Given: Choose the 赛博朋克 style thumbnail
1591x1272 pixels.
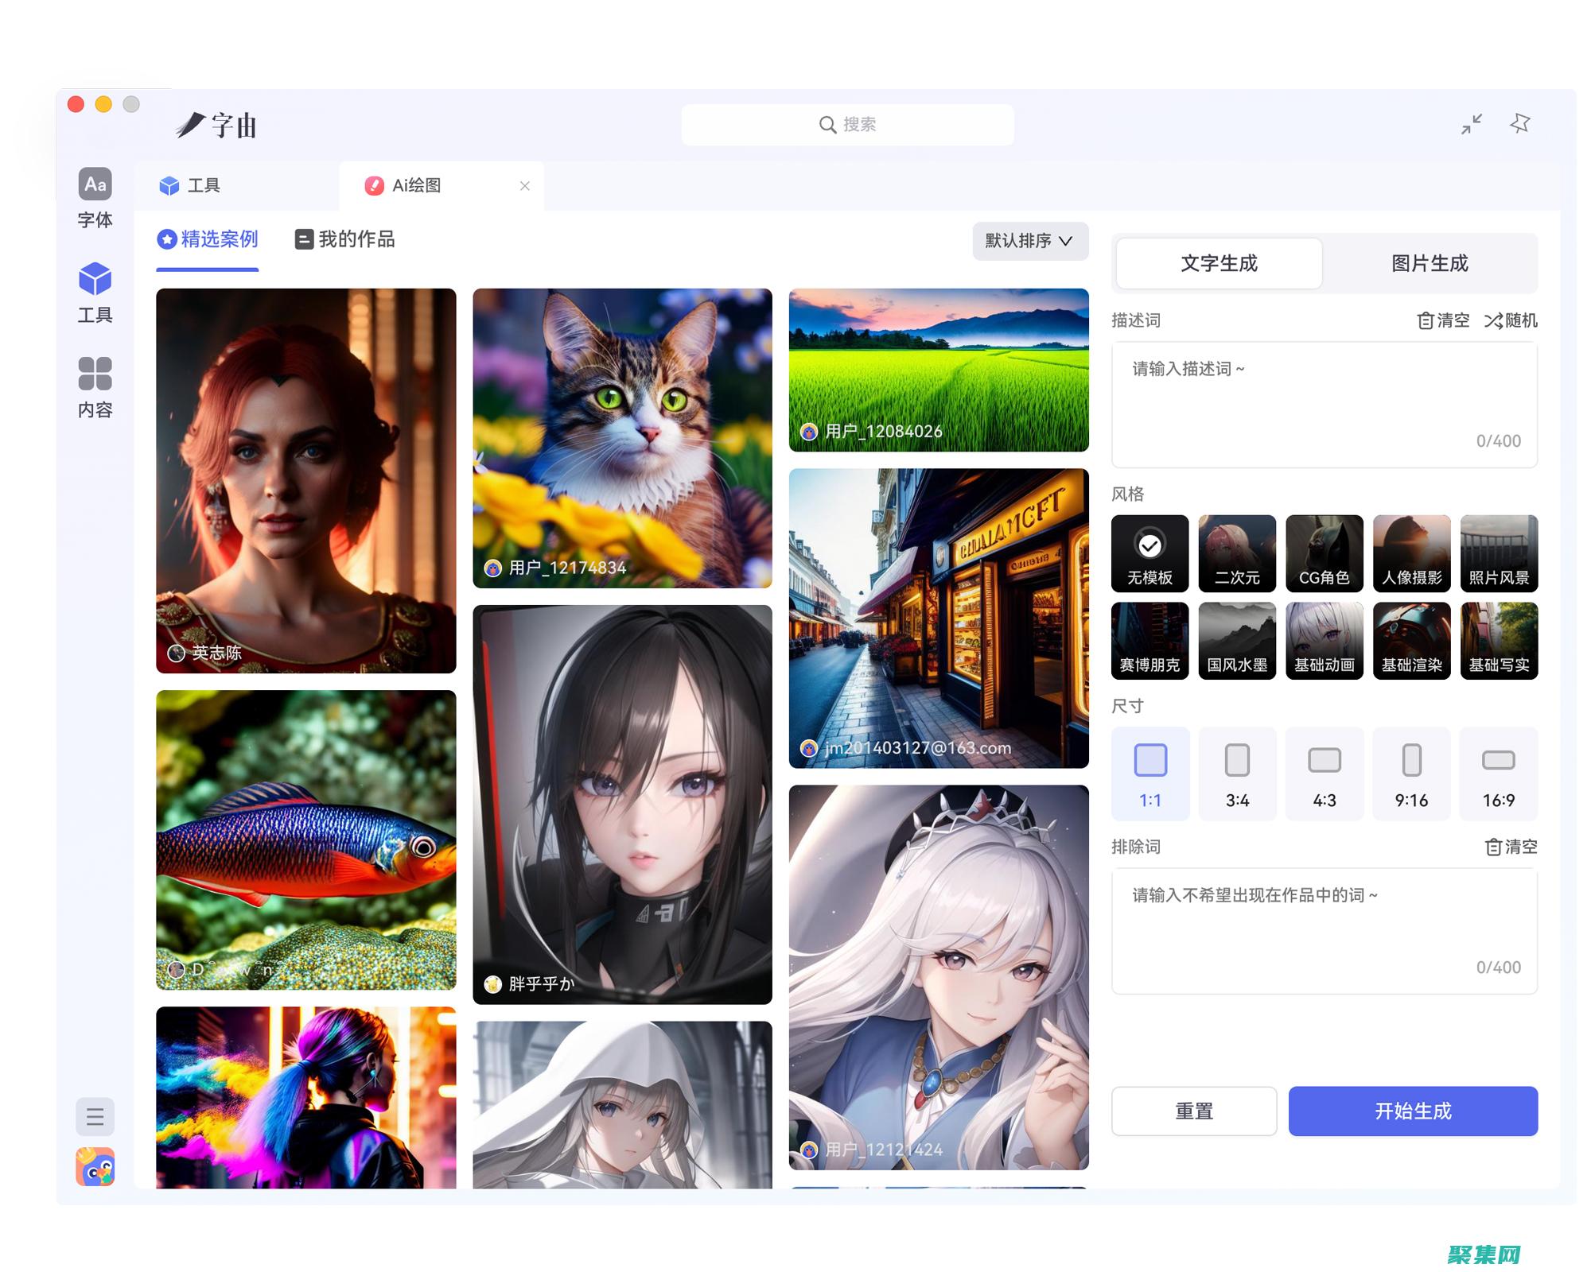Looking at the screenshot, I should click(1149, 641).
